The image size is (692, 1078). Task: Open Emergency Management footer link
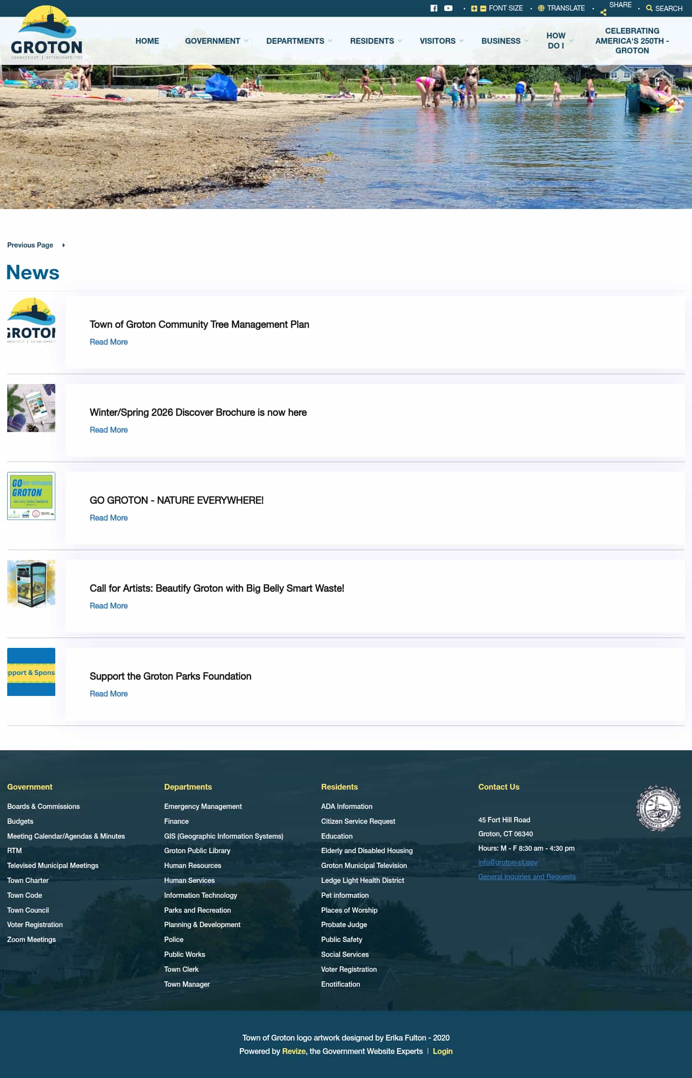[x=203, y=806]
